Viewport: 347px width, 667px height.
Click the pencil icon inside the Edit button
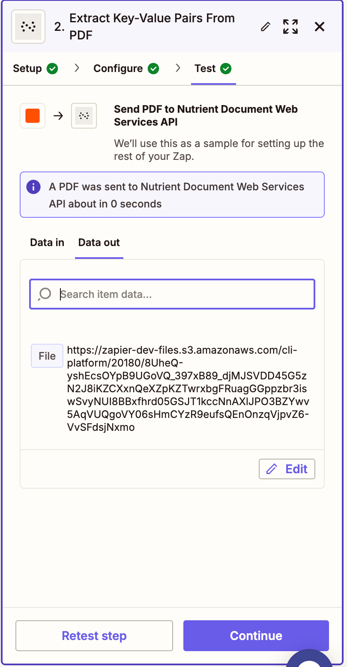[x=272, y=469]
